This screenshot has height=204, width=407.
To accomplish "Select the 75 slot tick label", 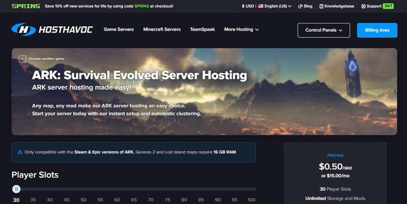I will [167, 200].
